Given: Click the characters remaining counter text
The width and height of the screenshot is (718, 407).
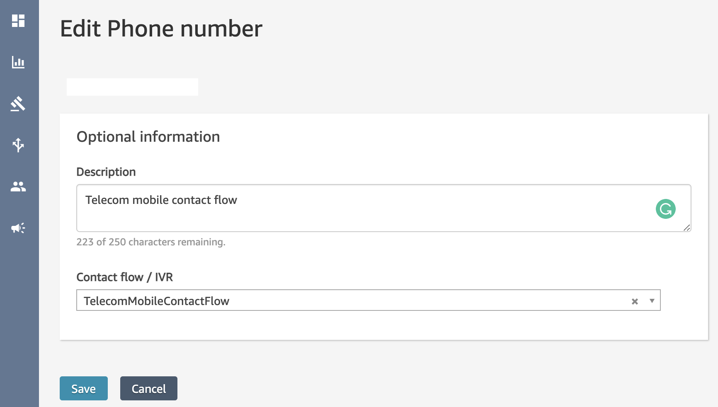Looking at the screenshot, I should (x=151, y=242).
